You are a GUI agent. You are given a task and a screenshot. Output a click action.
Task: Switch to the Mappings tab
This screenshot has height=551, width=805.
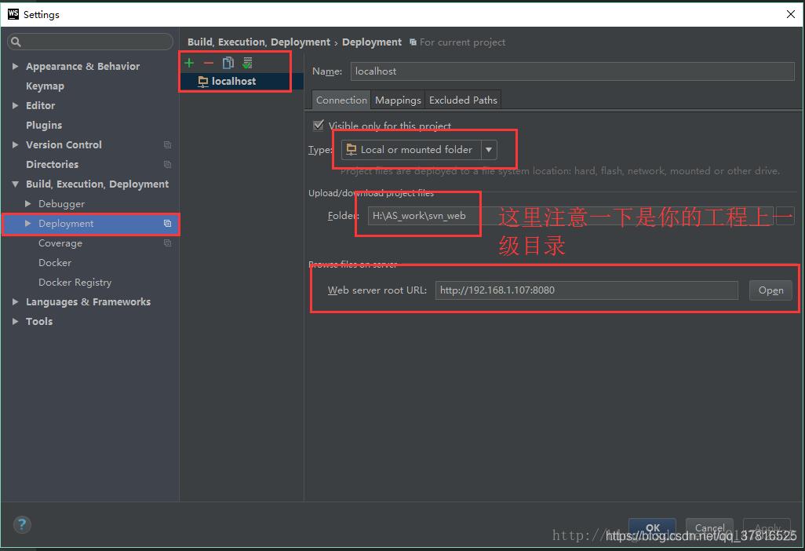click(398, 100)
